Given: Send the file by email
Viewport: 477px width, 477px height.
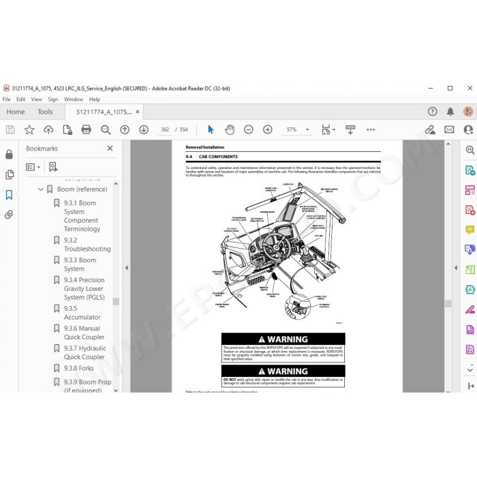Looking at the screenshot, I should (449, 130).
